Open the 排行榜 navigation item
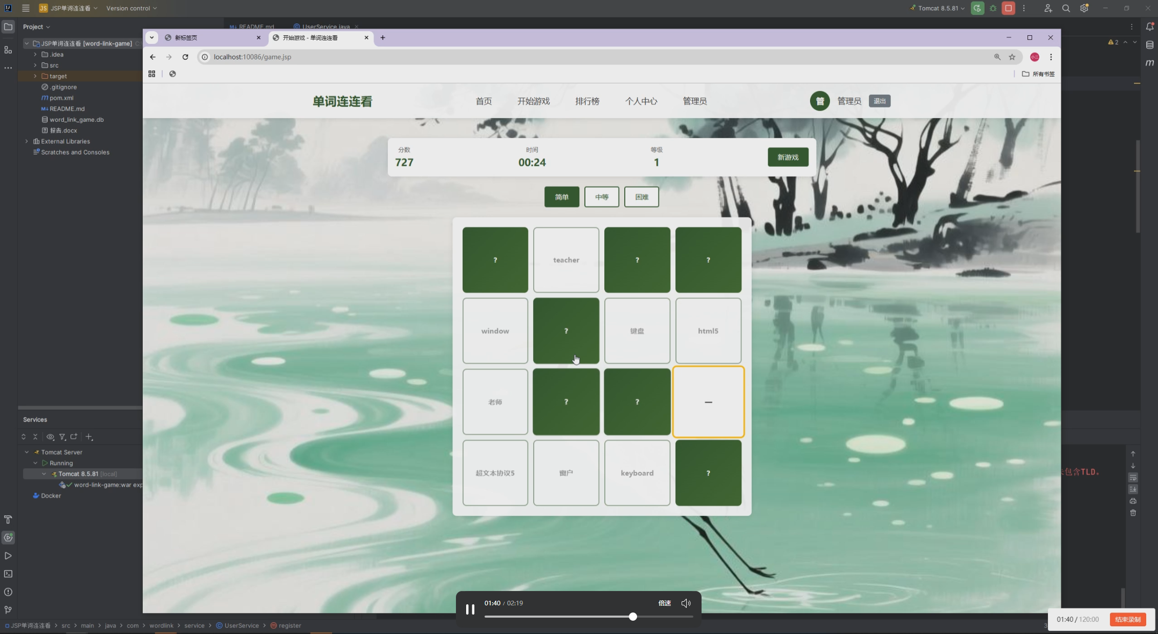The height and width of the screenshot is (634, 1158). click(x=587, y=101)
